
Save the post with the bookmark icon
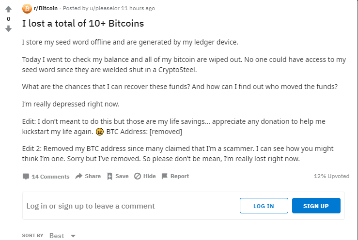pos(110,176)
